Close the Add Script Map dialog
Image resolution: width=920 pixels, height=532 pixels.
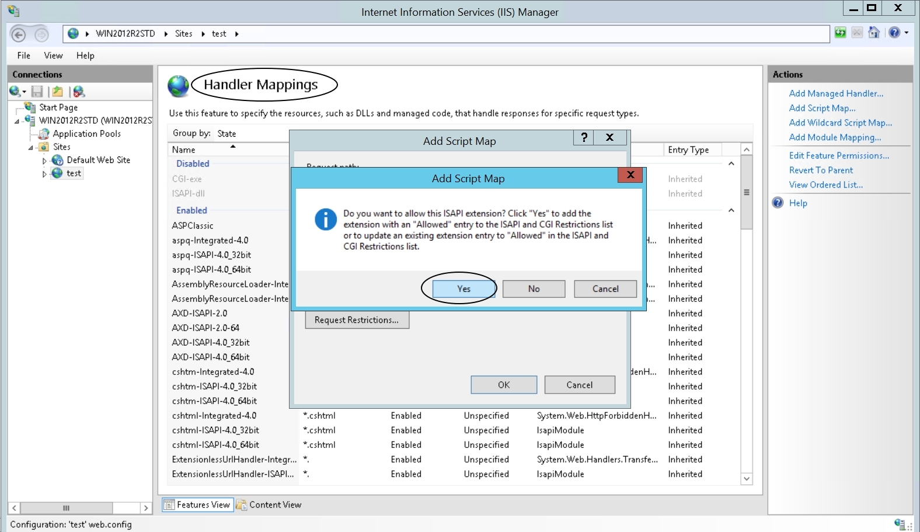[x=609, y=137]
